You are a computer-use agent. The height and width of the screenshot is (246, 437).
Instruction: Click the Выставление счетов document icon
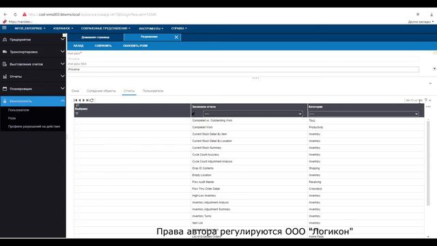point(5,64)
